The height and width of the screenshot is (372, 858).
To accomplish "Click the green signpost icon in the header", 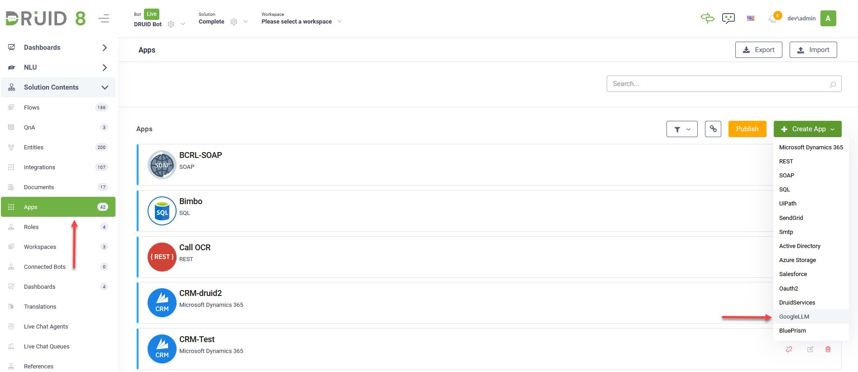I will (707, 18).
